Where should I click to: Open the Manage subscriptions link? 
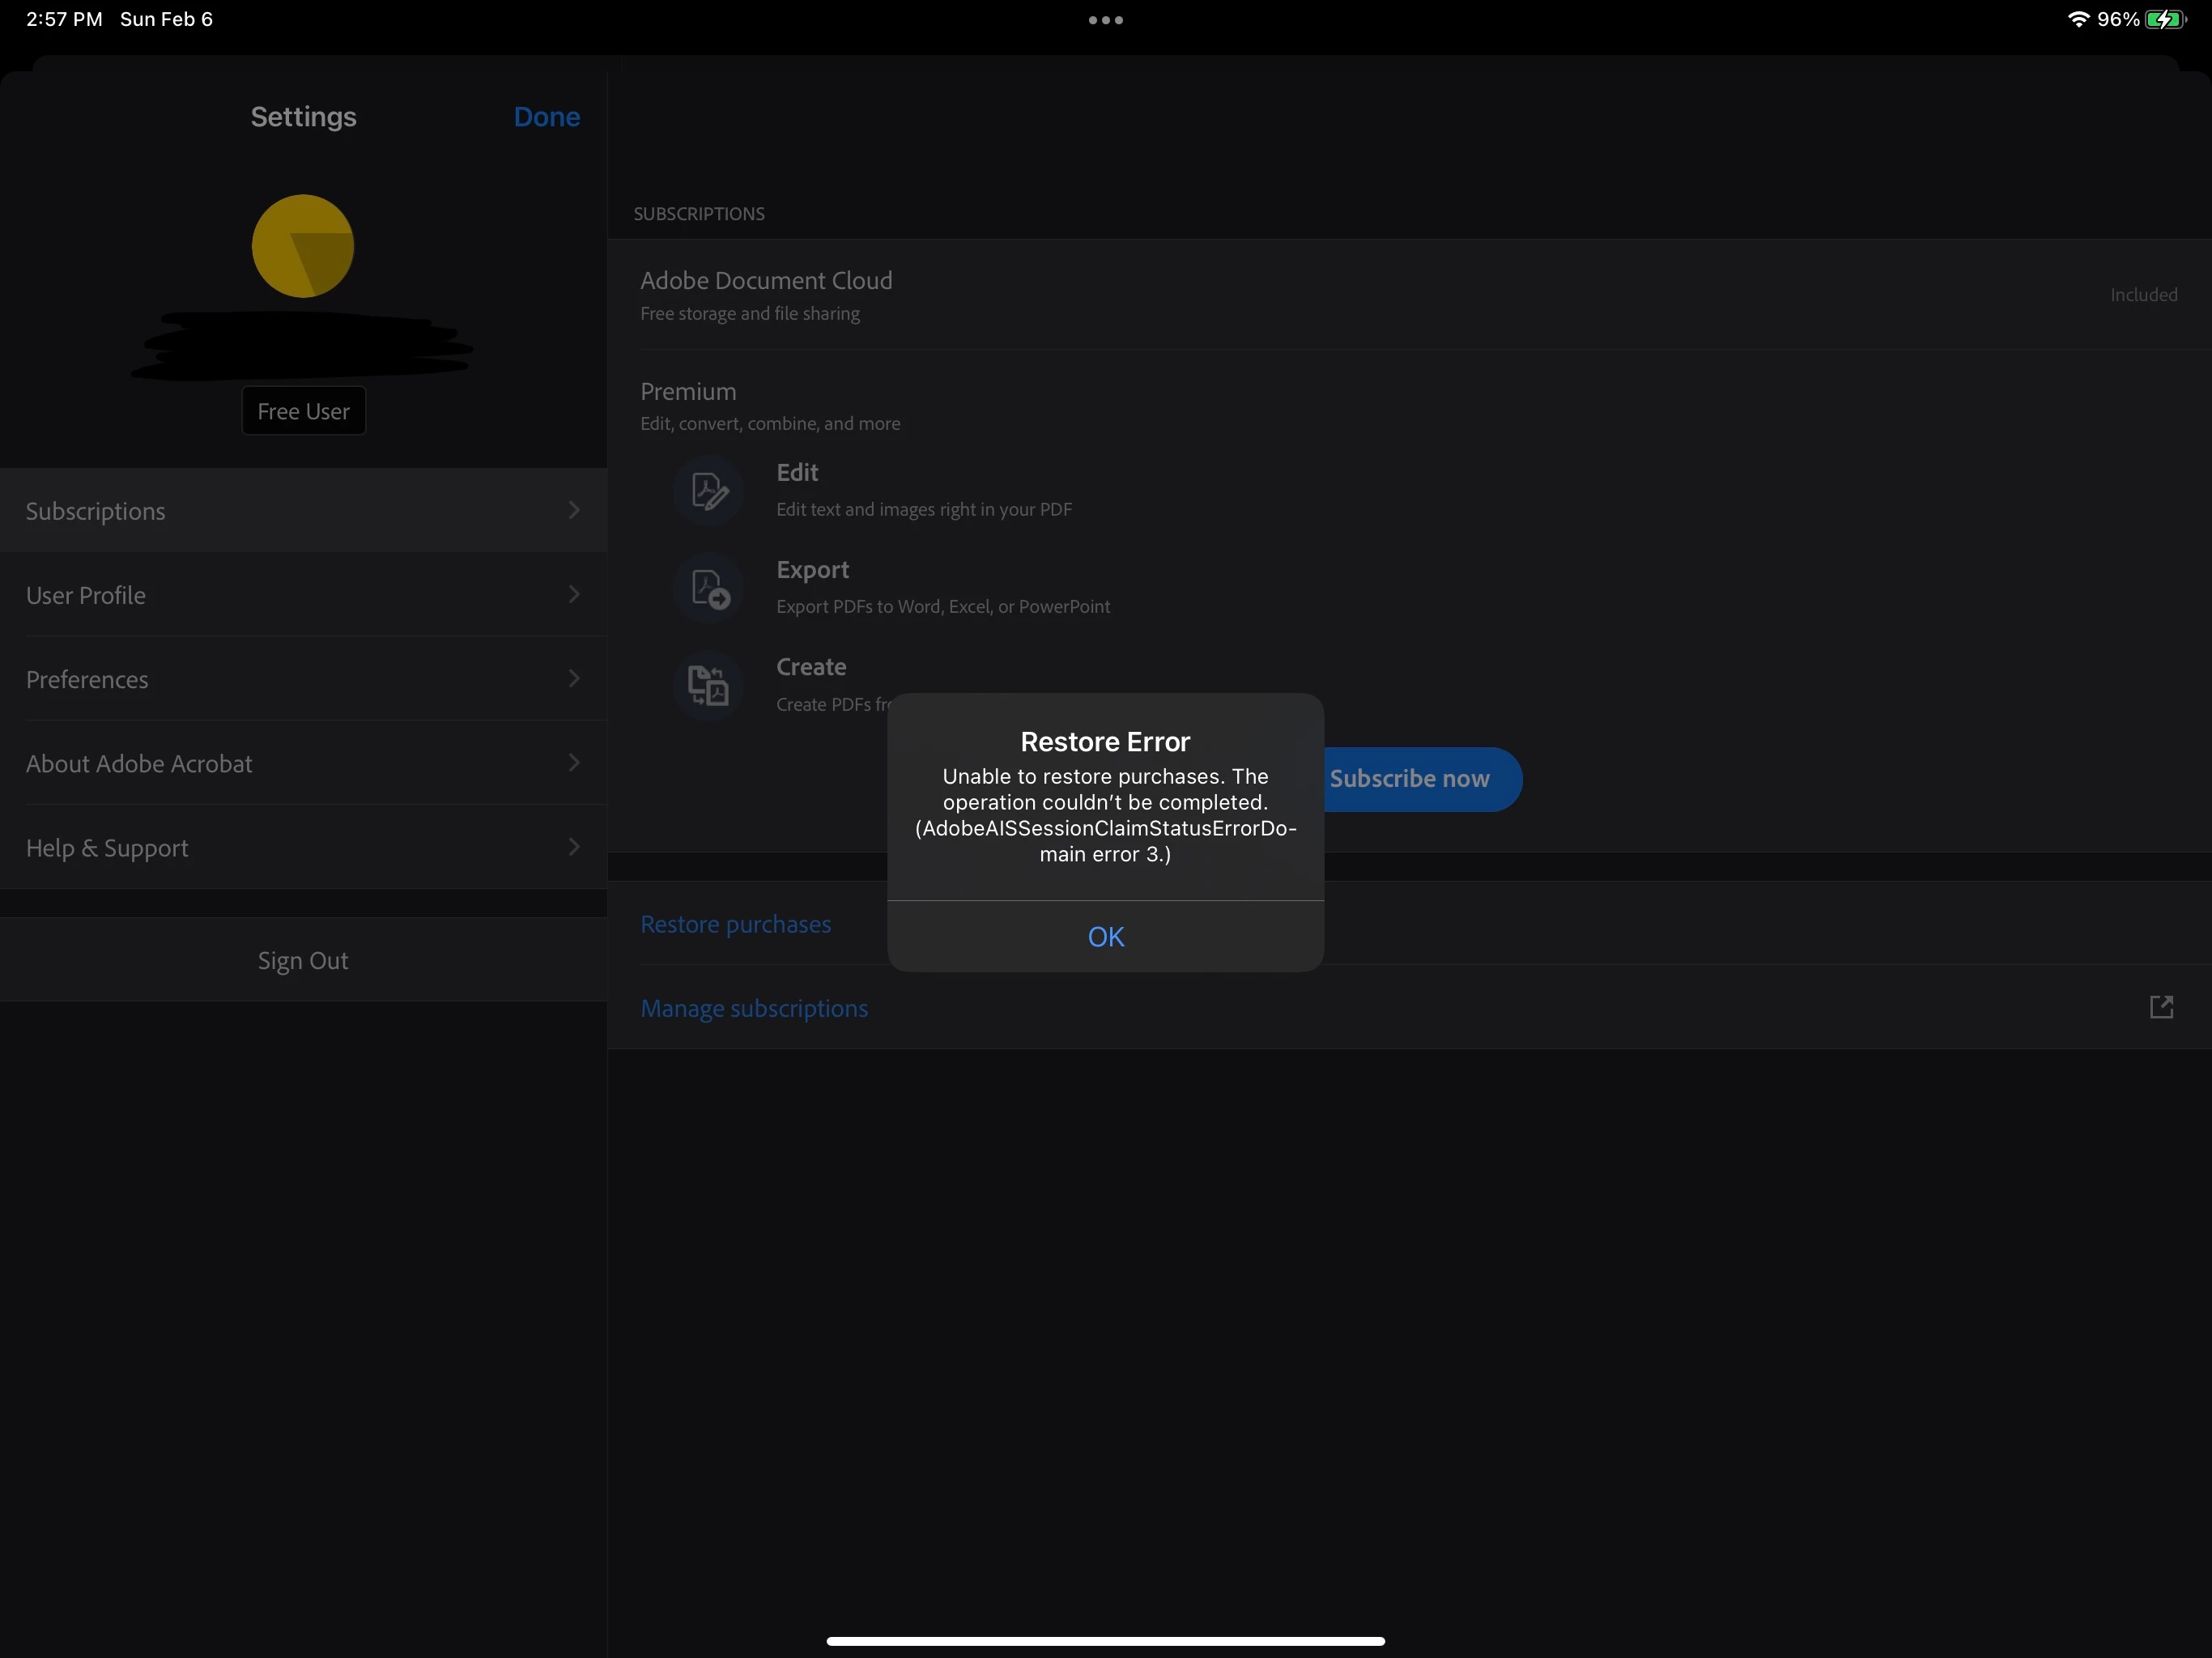pos(754,1008)
